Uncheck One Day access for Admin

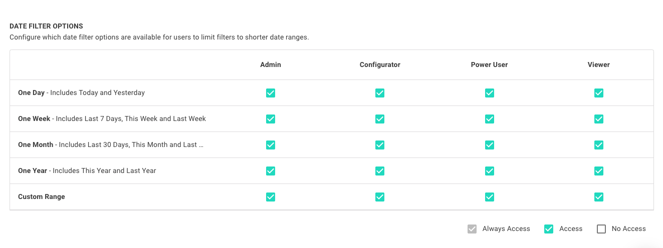pyautogui.click(x=271, y=93)
